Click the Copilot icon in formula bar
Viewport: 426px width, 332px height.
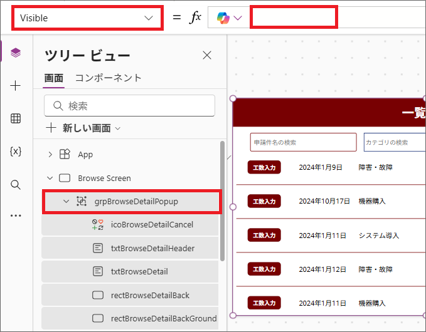coord(224,18)
